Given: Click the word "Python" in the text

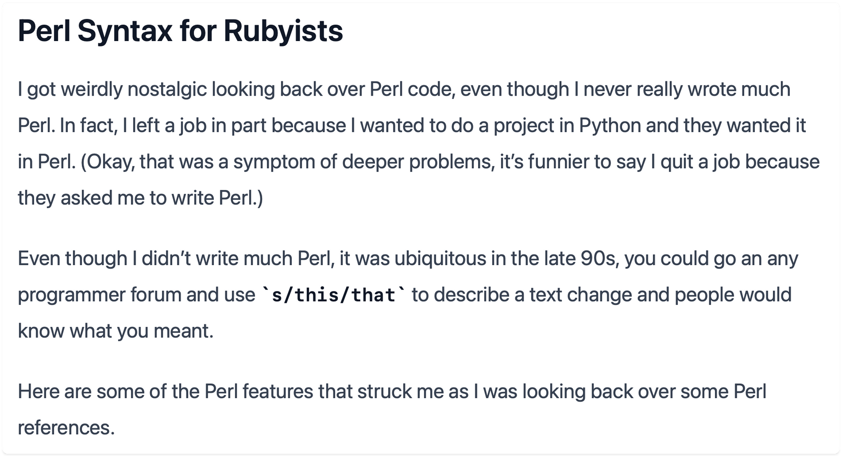Looking at the screenshot, I should click(x=610, y=126).
